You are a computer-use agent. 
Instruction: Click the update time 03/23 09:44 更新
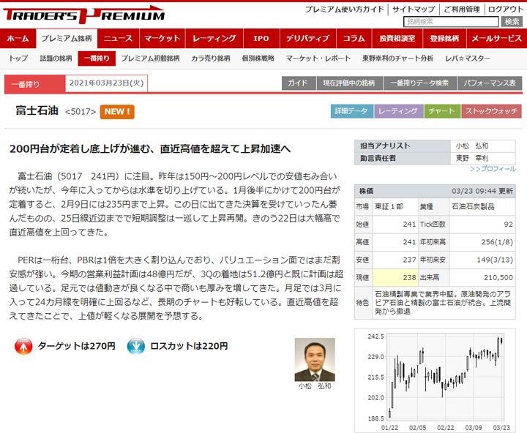point(482,191)
